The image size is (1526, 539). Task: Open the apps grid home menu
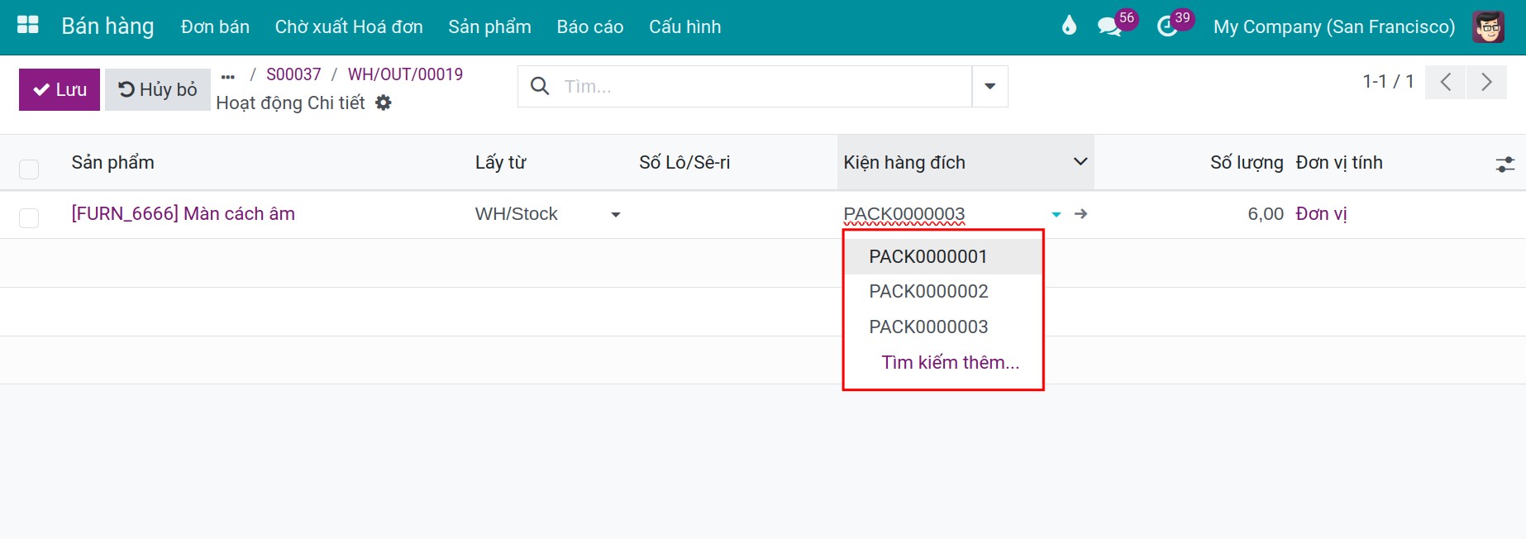click(28, 25)
